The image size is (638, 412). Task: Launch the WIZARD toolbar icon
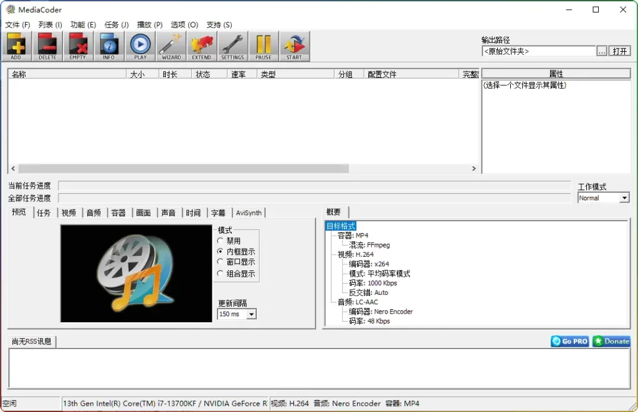coord(171,46)
